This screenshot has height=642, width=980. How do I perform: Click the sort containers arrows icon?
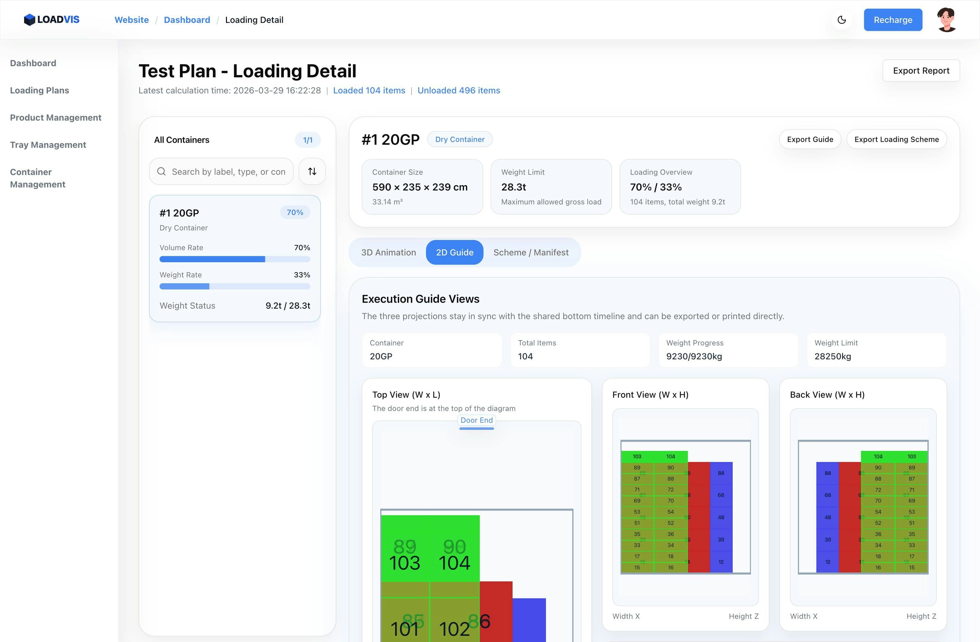(x=312, y=171)
